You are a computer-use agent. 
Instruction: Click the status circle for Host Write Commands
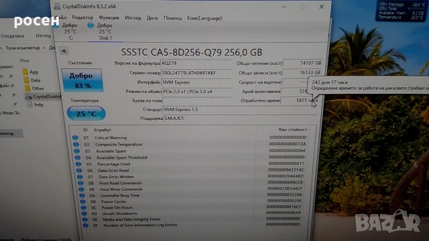tap(81, 189)
